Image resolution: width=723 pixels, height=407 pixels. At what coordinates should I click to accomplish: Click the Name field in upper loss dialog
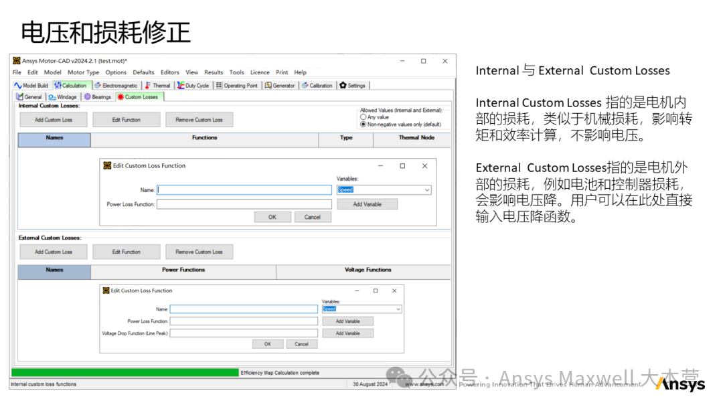[244, 190]
